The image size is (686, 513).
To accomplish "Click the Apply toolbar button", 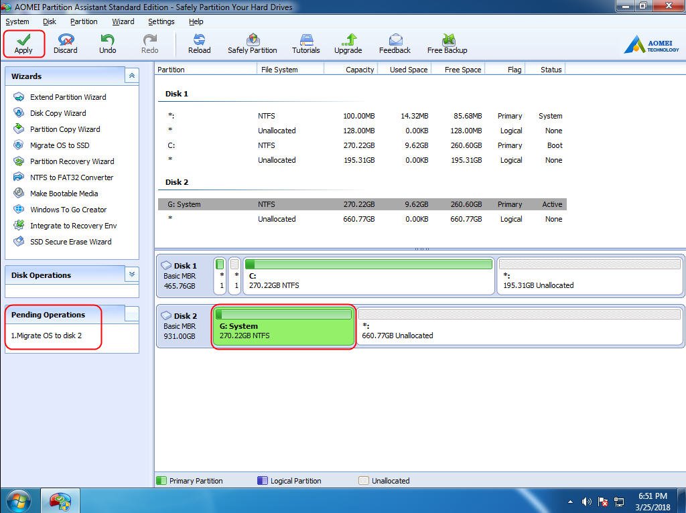I will click(23, 44).
